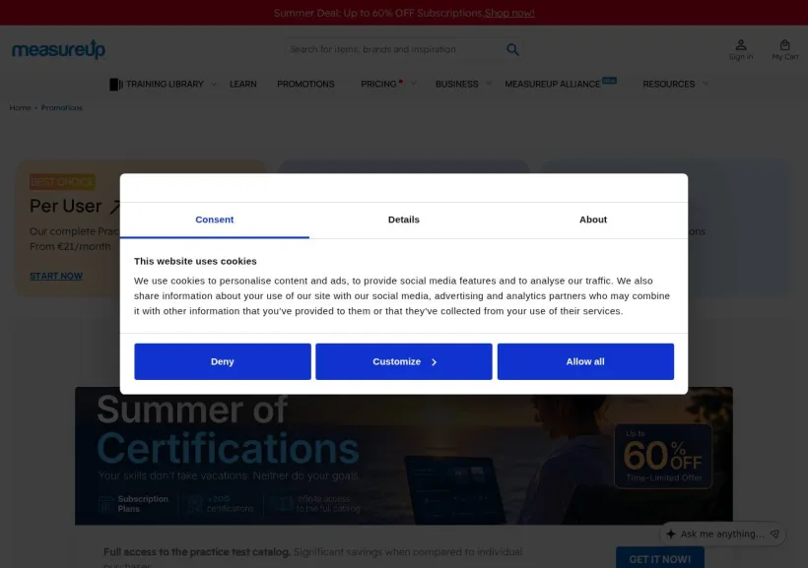The image size is (808, 568).
Task: Open the Resources menu item
Action: [x=668, y=84]
